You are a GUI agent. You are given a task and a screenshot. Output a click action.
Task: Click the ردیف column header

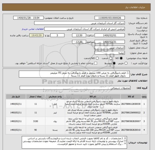(x=144, y=97)
